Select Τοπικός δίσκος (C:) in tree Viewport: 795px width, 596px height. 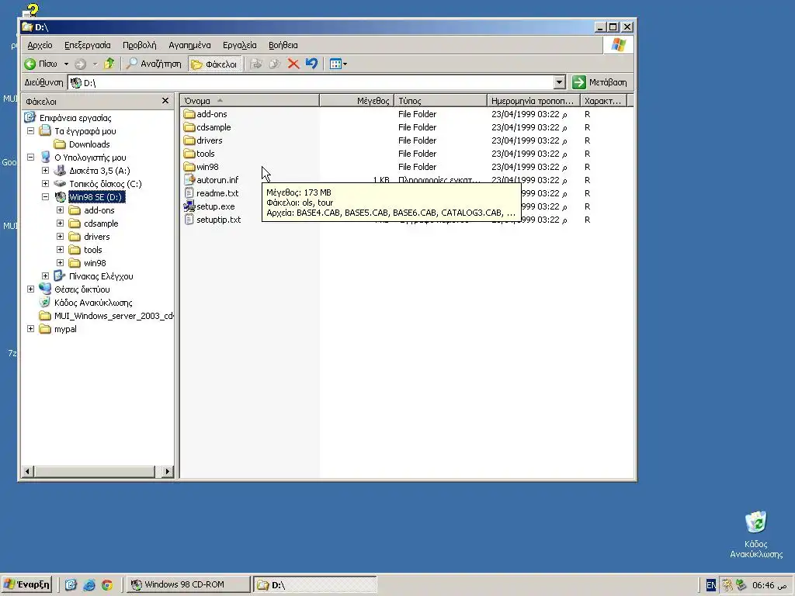click(x=106, y=184)
